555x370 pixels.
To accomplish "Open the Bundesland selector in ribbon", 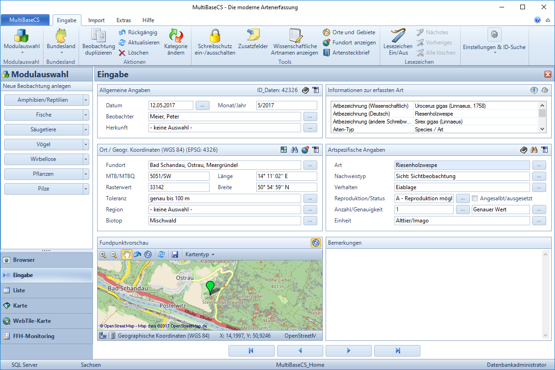I will (61, 42).
